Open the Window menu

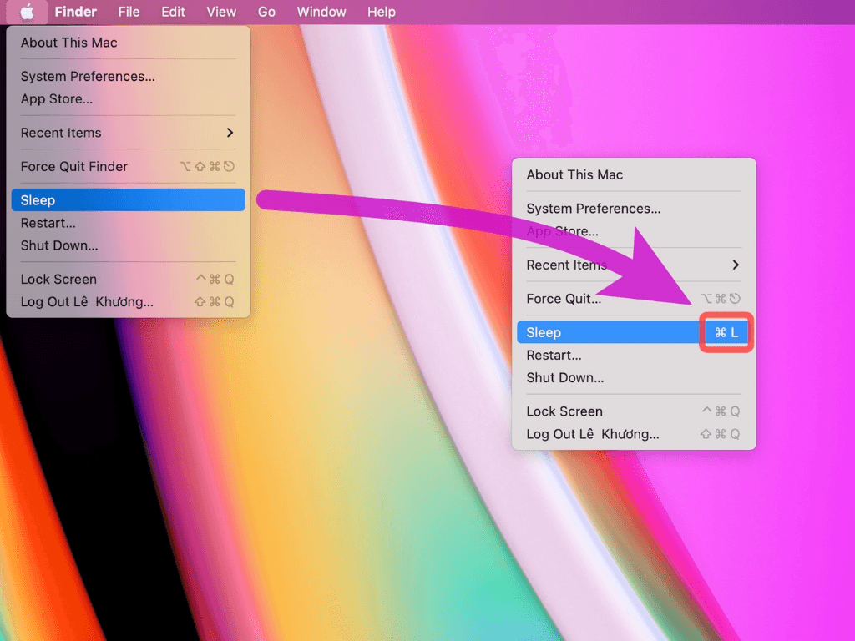(x=321, y=12)
